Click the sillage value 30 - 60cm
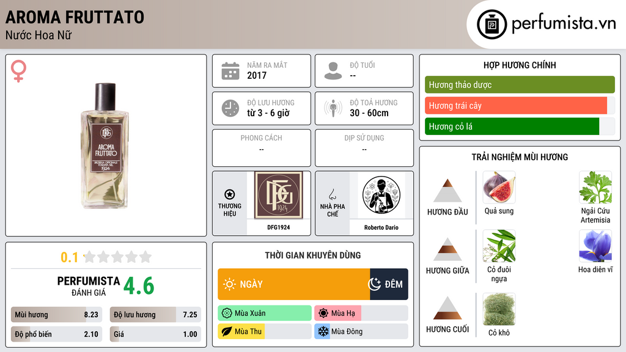 pyautogui.click(x=369, y=113)
